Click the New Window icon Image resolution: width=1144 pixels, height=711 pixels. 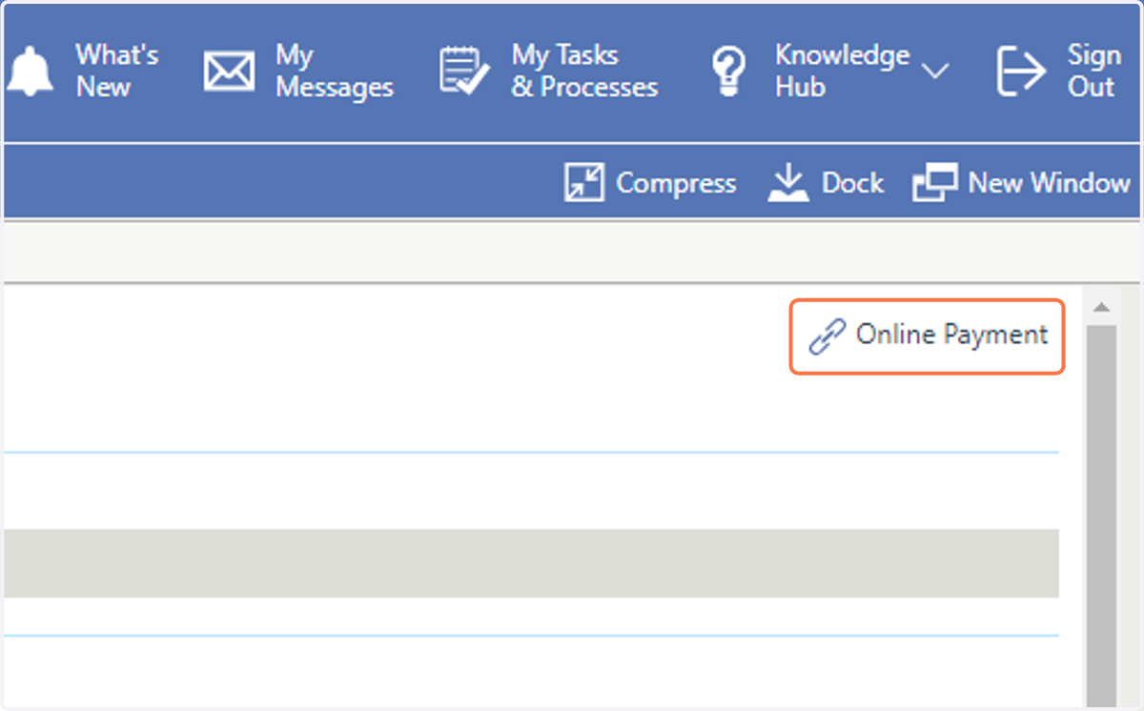point(934,182)
